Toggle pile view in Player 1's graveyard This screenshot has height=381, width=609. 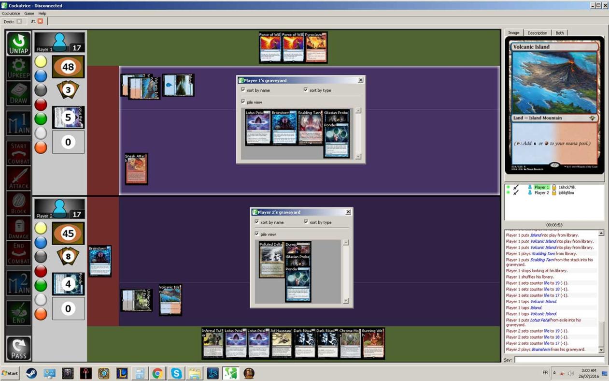click(x=252, y=102)
